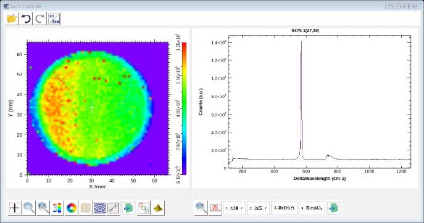Reset the map zoom with the X magnifier
The height and width of the screenshot is (223, 424).
point(43,208)
